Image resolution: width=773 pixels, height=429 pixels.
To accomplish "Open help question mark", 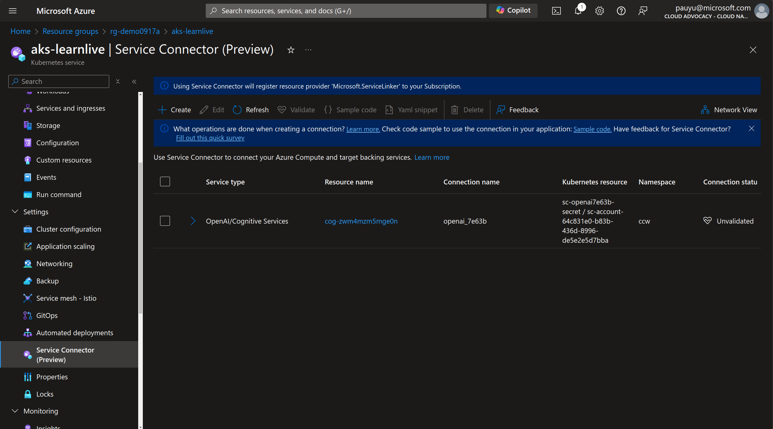I will click(x=621, y=11).
